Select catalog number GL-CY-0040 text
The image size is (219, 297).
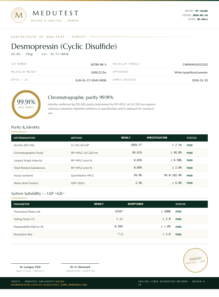pos(55,54)
